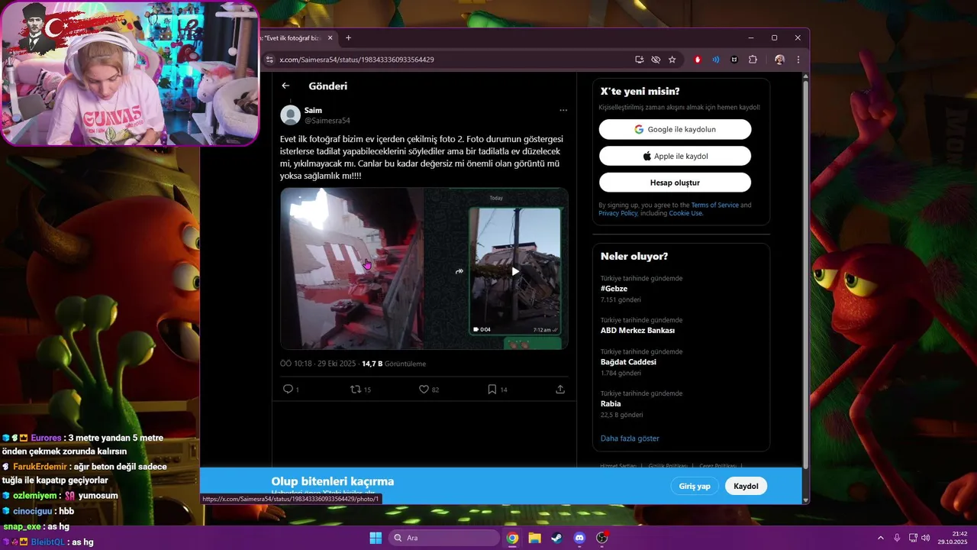
Task: Open the red extension icon in Chrome toolbar
Action: 698,60
